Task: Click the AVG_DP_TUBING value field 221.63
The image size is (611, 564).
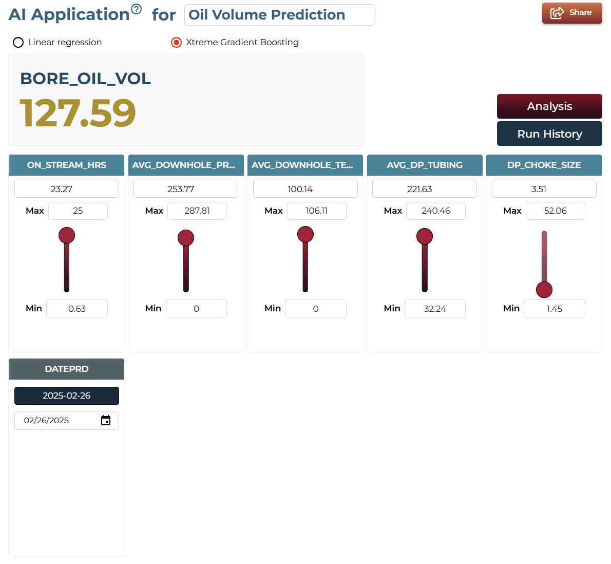Action: pyautogui.click(x=424, y=189)
